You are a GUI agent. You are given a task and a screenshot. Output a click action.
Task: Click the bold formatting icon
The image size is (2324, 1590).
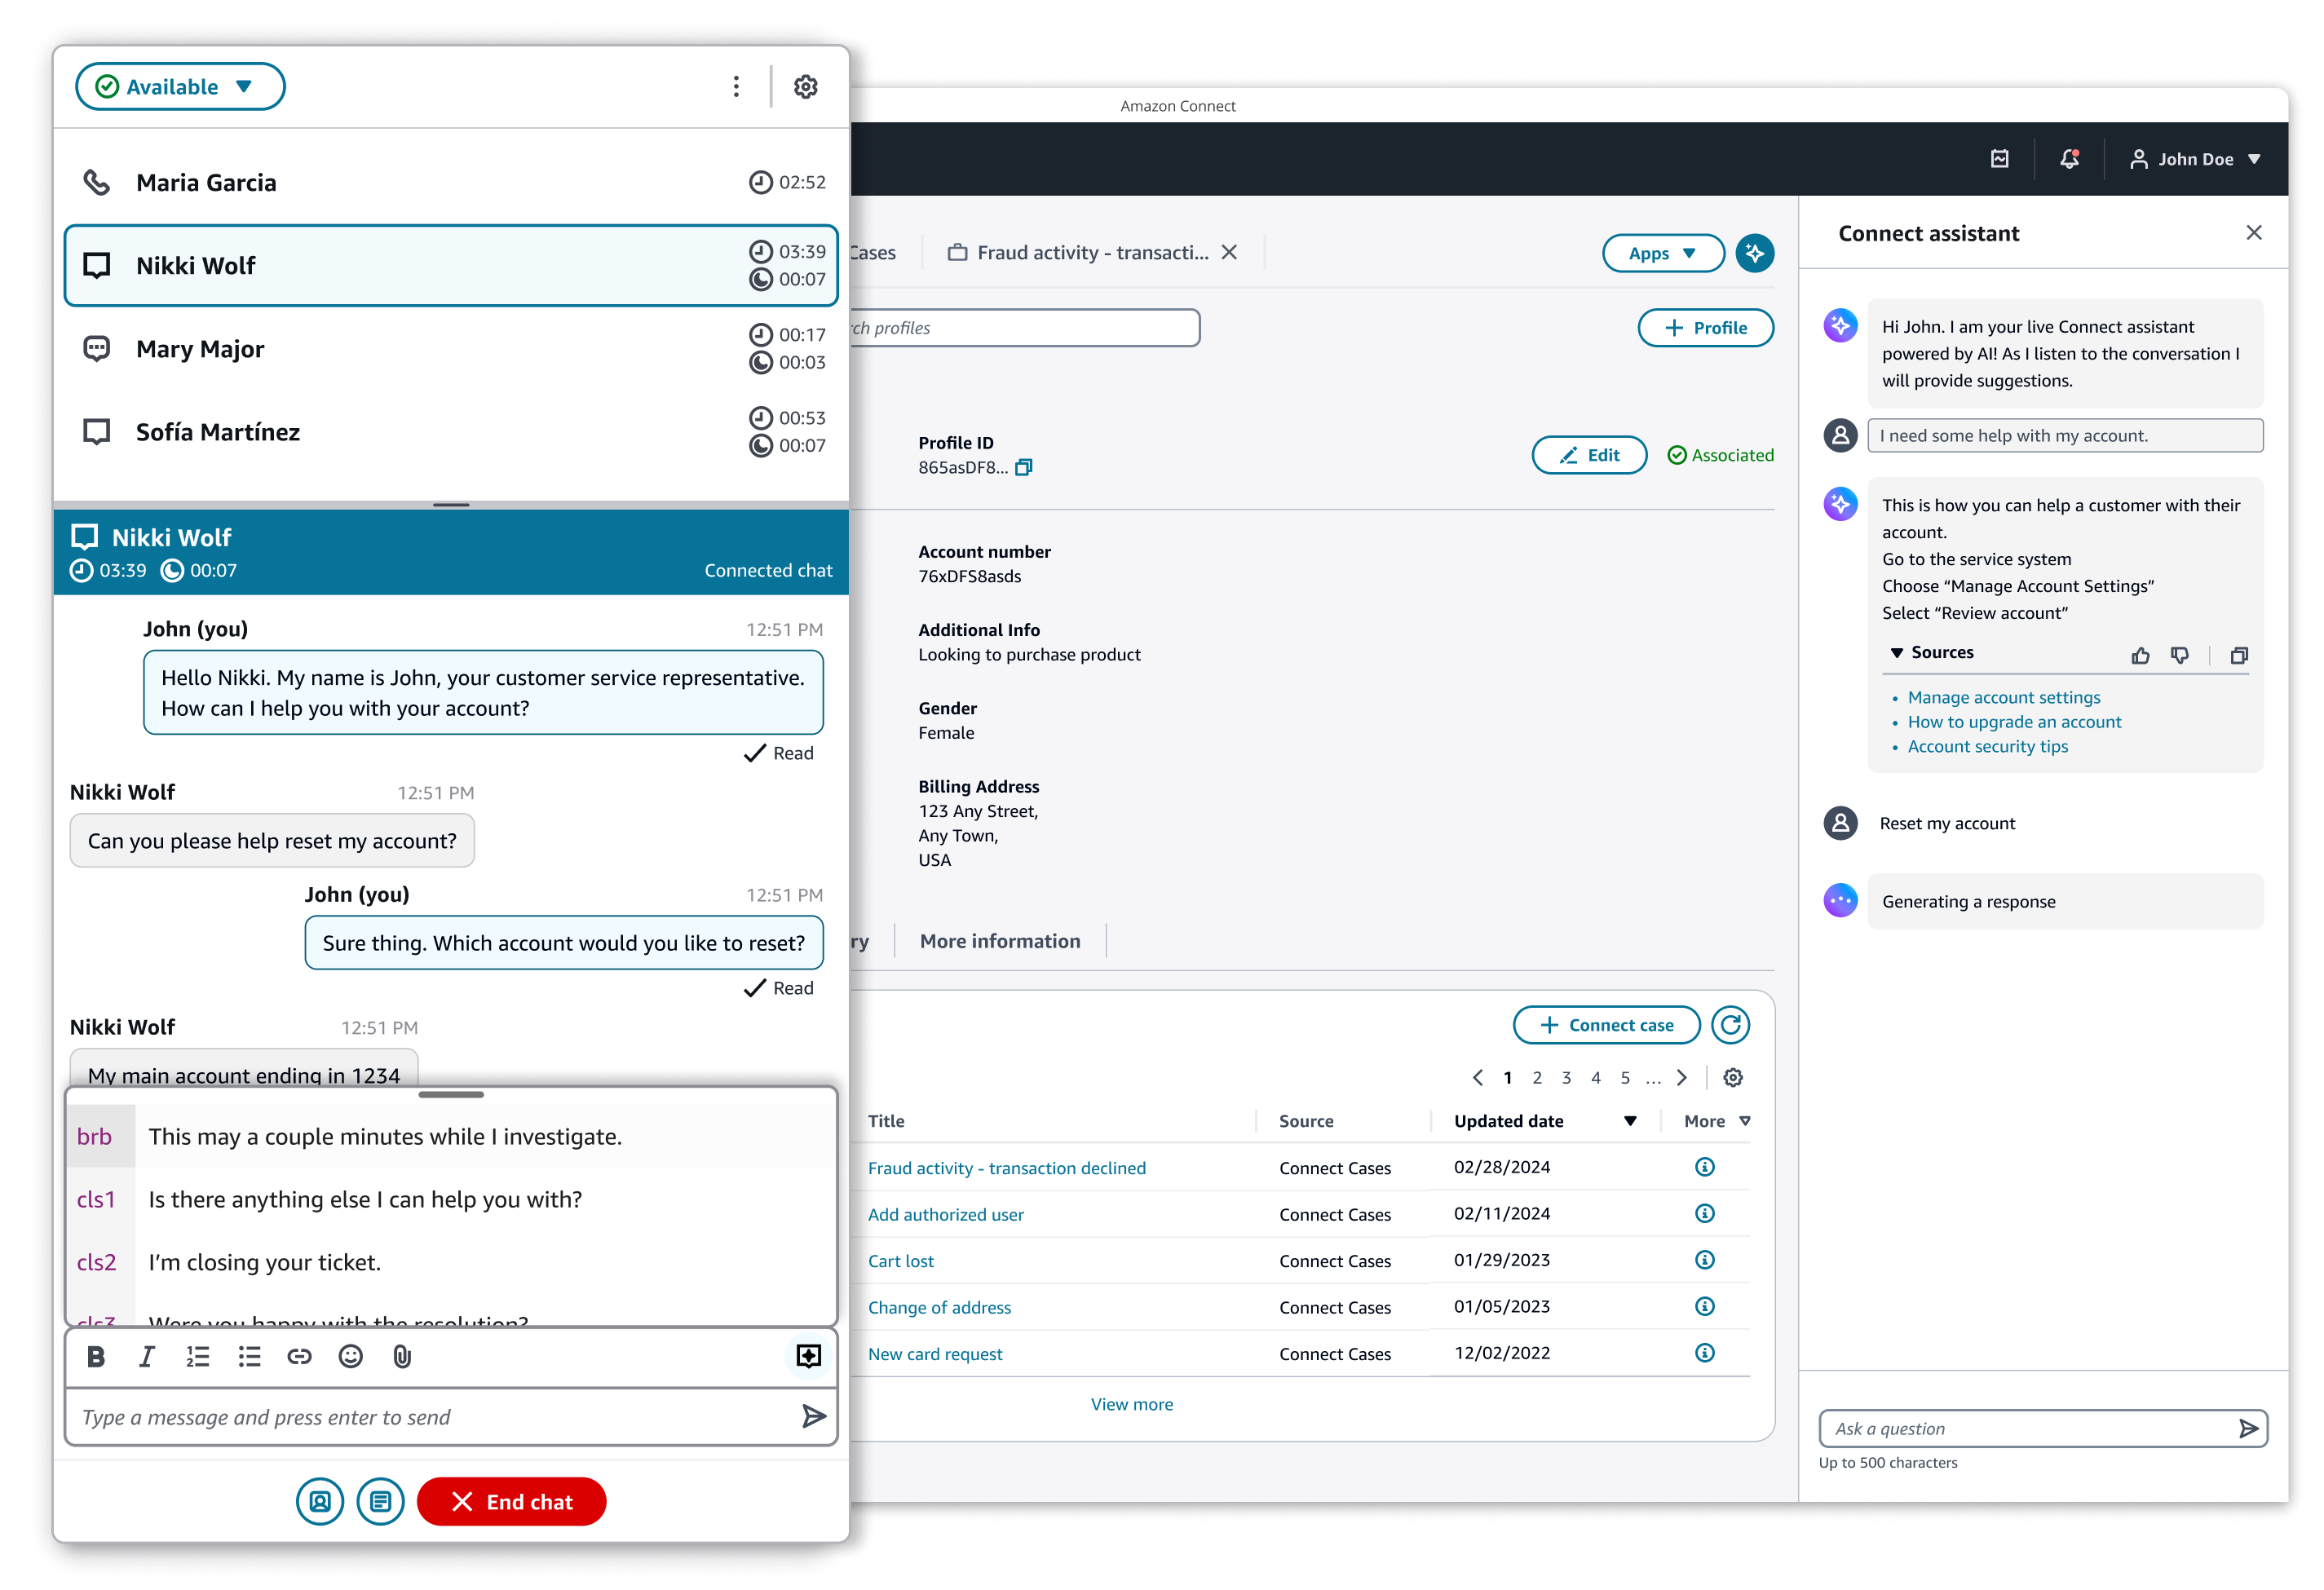click(96, 1356)
